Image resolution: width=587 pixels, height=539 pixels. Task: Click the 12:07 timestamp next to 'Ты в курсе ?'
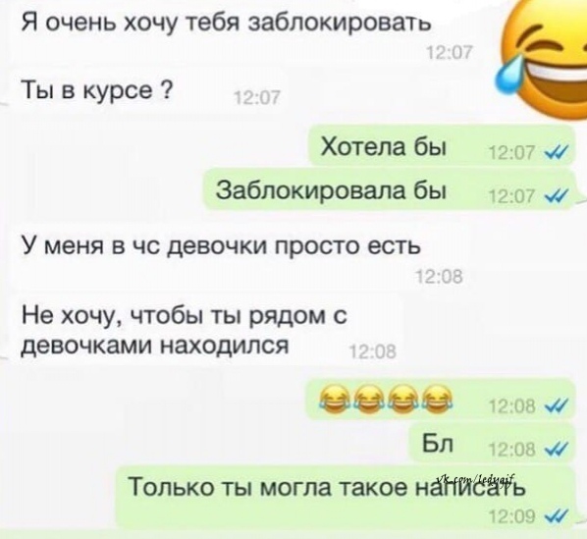pos(256,98)
